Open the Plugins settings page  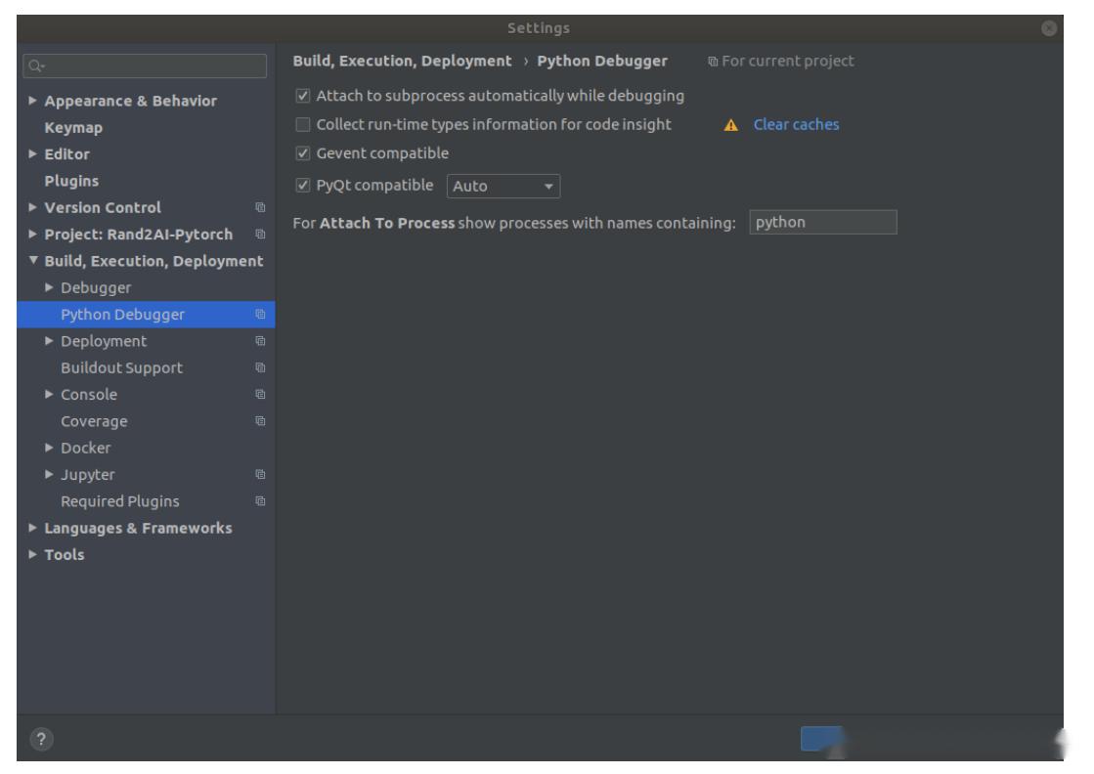point(71,181)
